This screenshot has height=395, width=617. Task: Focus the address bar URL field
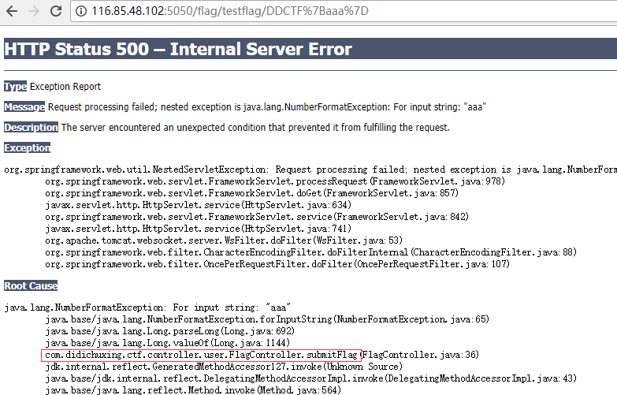coord(236,13)
